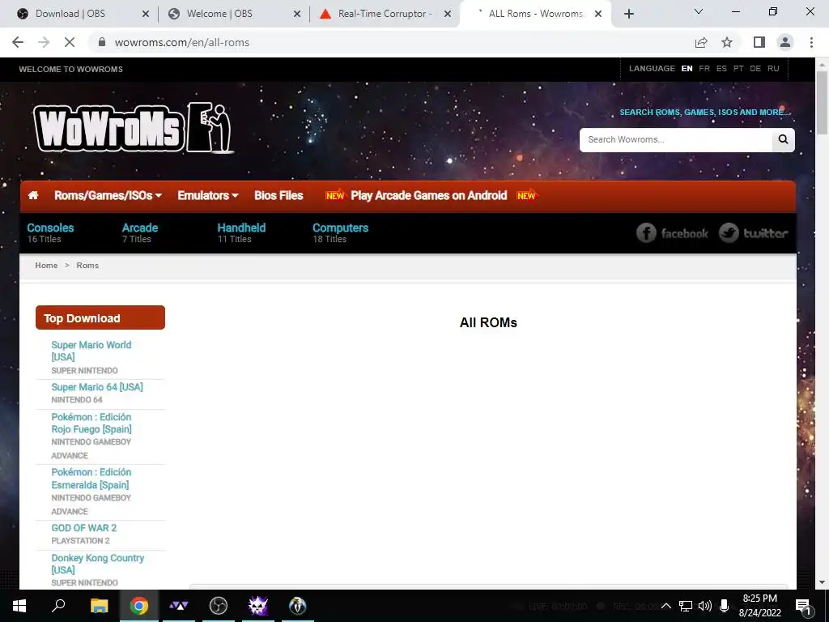Switch site language to ES

721,69
